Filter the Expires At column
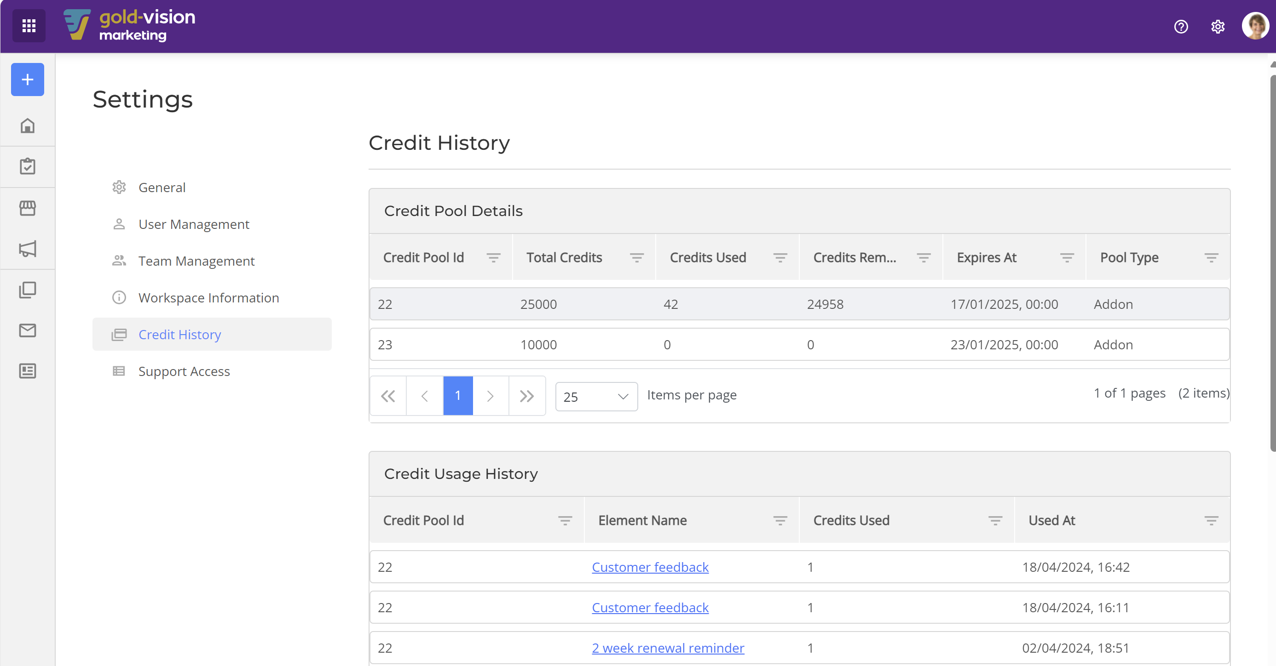 point(1067,258)
